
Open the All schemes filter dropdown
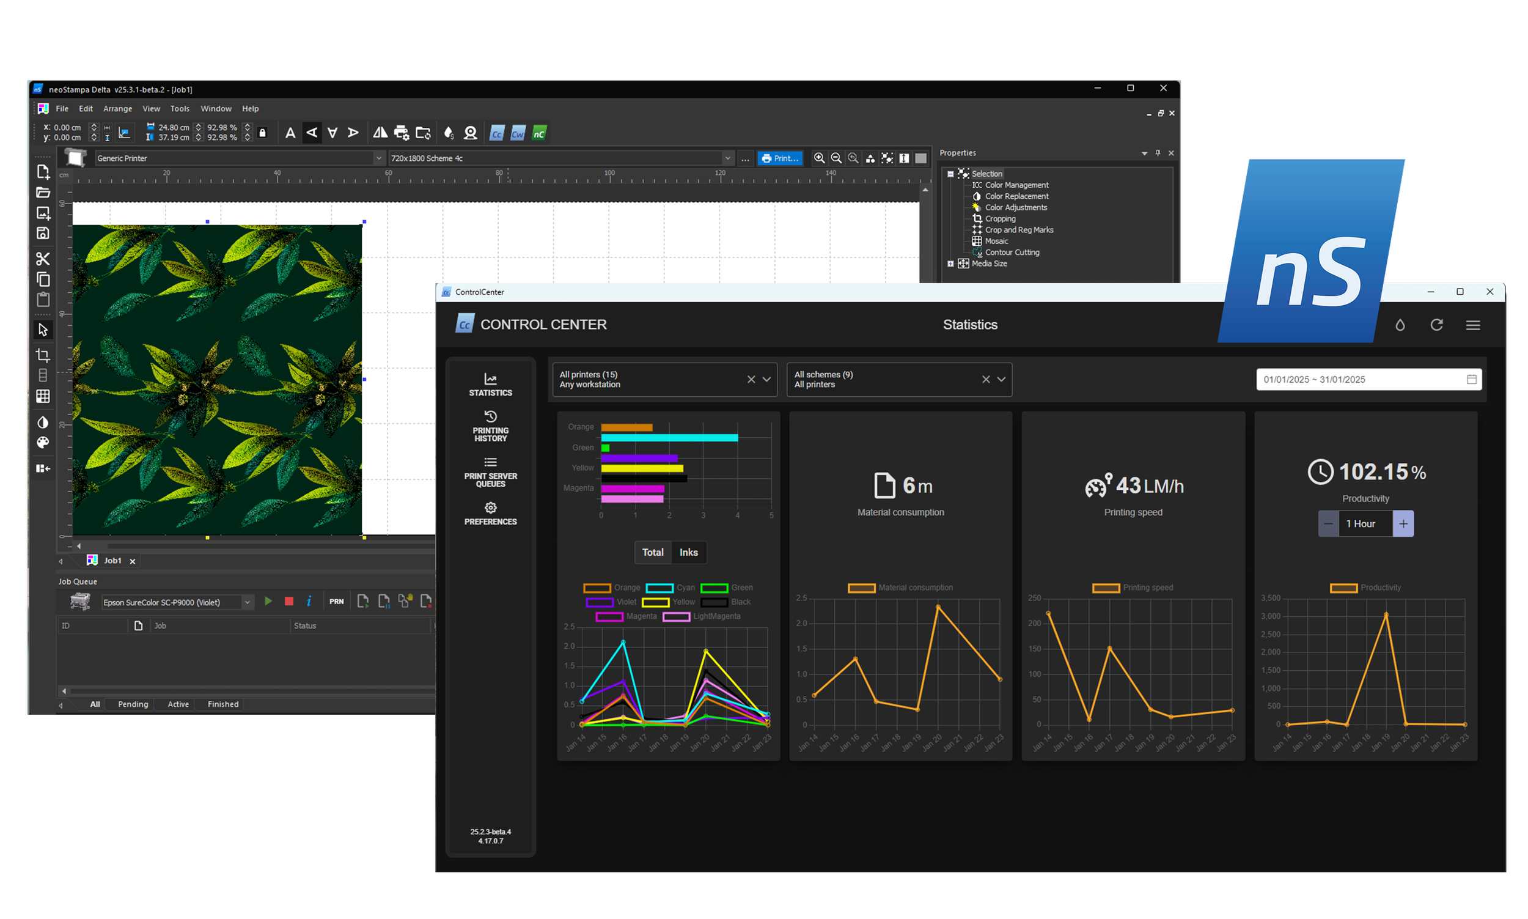pyautogui.click(x=1001, y=379)
